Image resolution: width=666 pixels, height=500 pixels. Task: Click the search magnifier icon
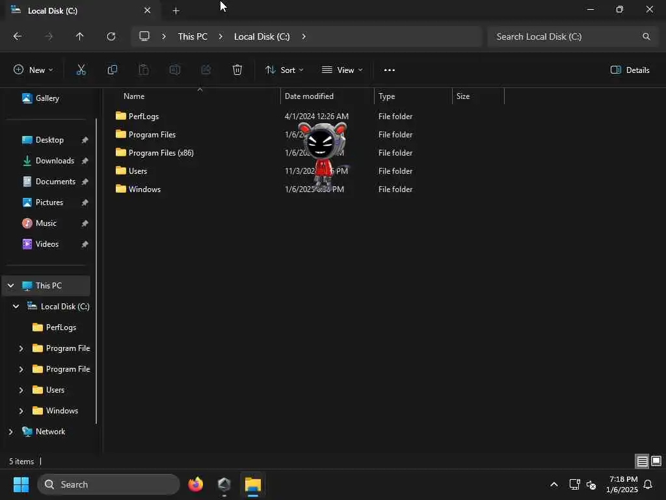646,36
